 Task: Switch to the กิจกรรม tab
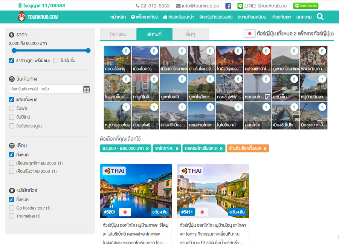118,34
